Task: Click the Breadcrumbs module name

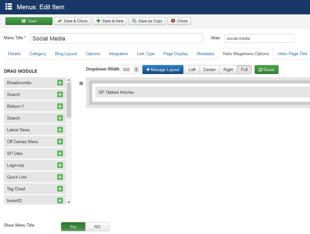Action: coord(19,83)
